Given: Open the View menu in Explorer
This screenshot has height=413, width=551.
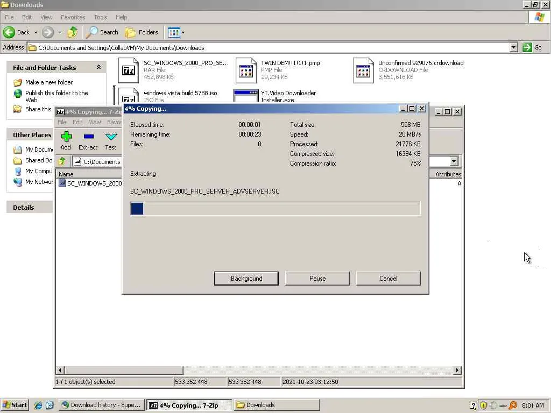Looking at the screenshot, I should [46, 17].
